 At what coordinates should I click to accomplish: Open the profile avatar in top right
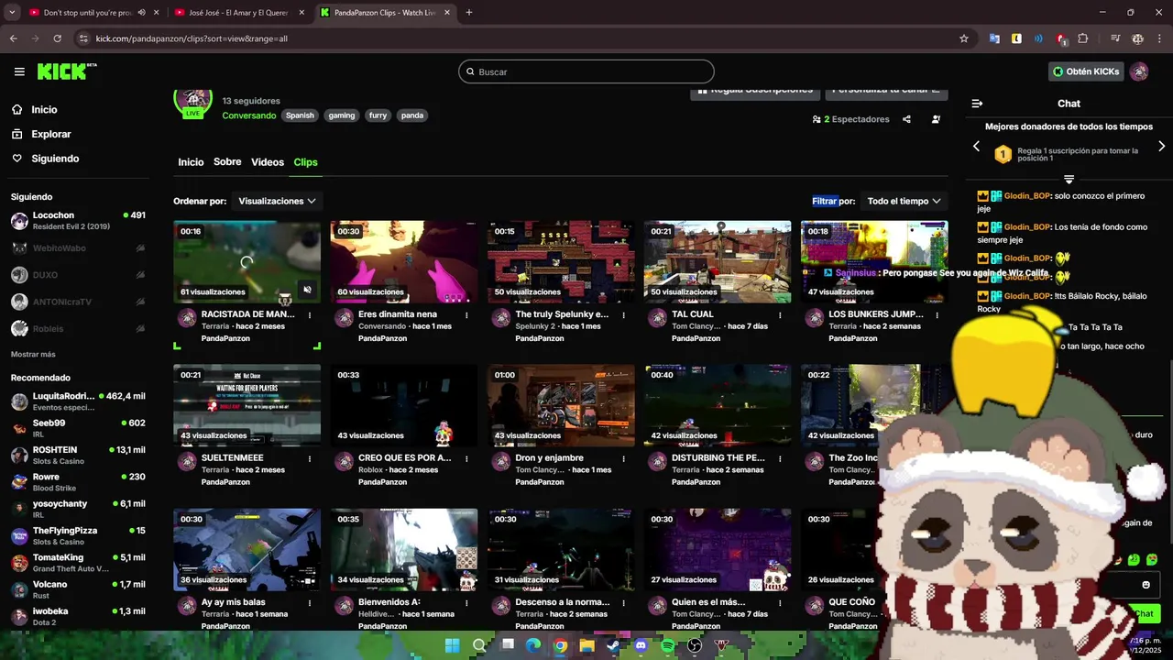tap(1139, 71)
